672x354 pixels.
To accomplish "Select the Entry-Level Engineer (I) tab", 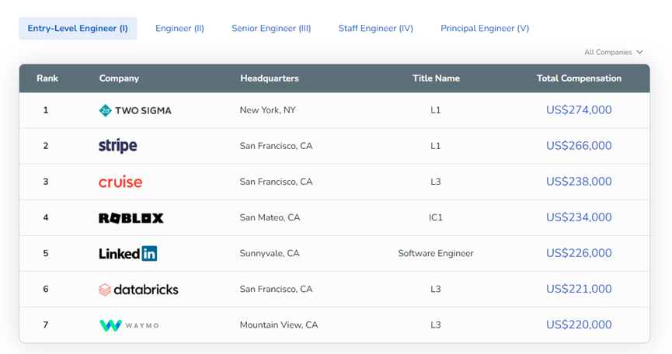I will pos(78,29).
